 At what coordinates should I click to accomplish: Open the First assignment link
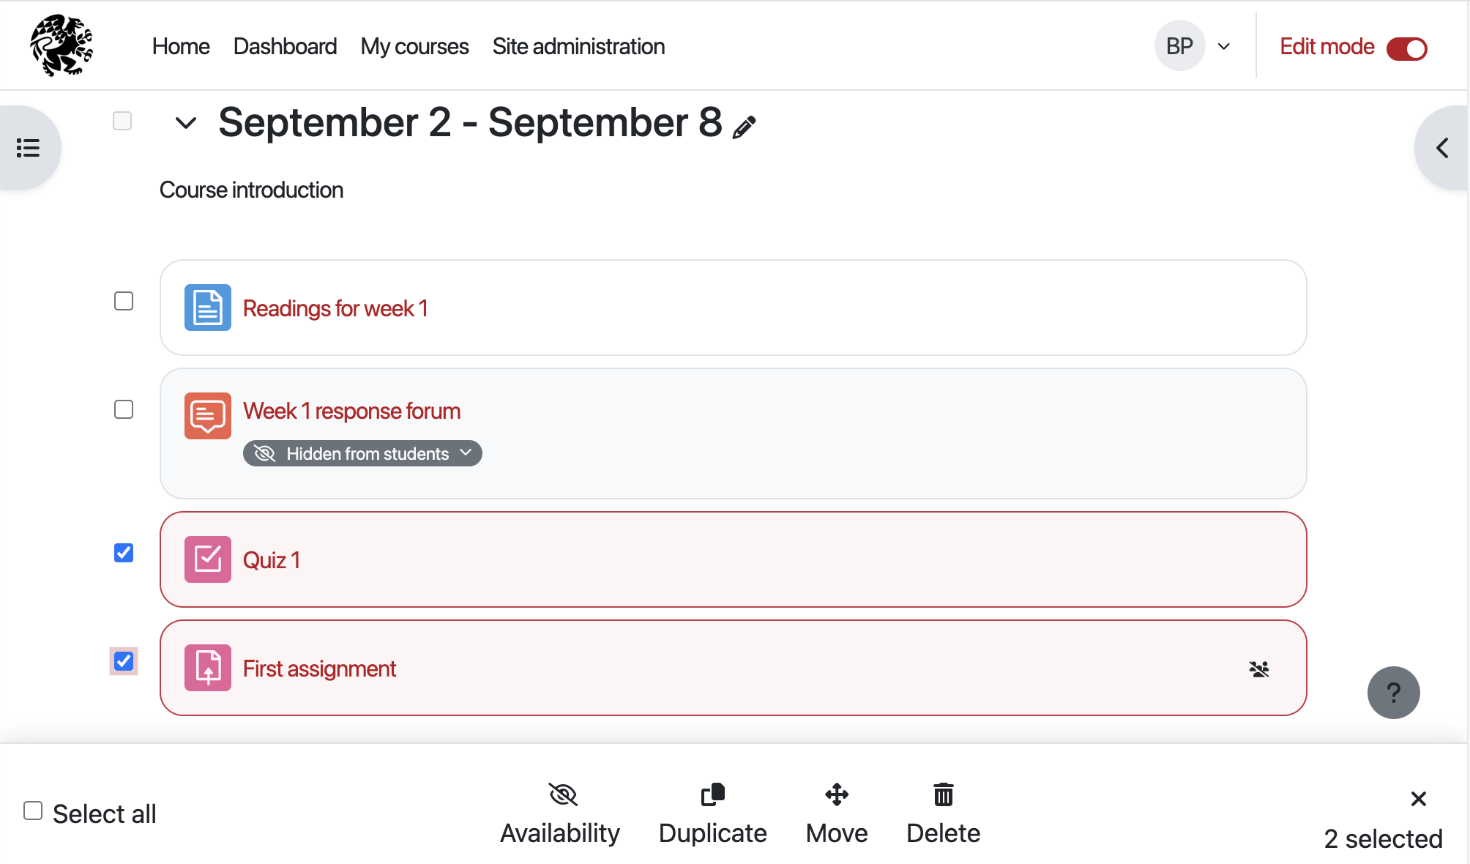[x=319, y=669]
